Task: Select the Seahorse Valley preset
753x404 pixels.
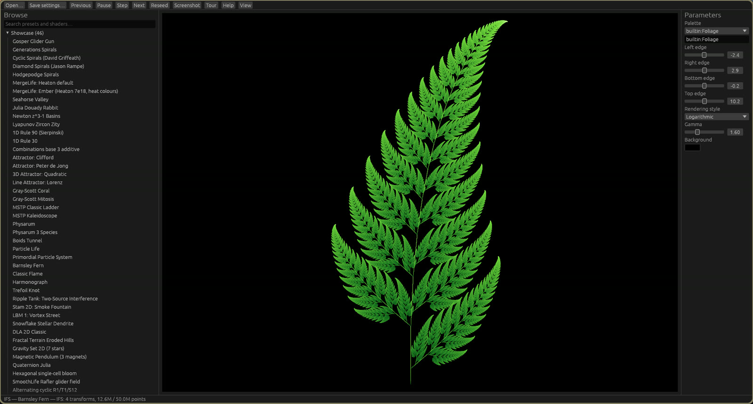Action: click(31, 99)
